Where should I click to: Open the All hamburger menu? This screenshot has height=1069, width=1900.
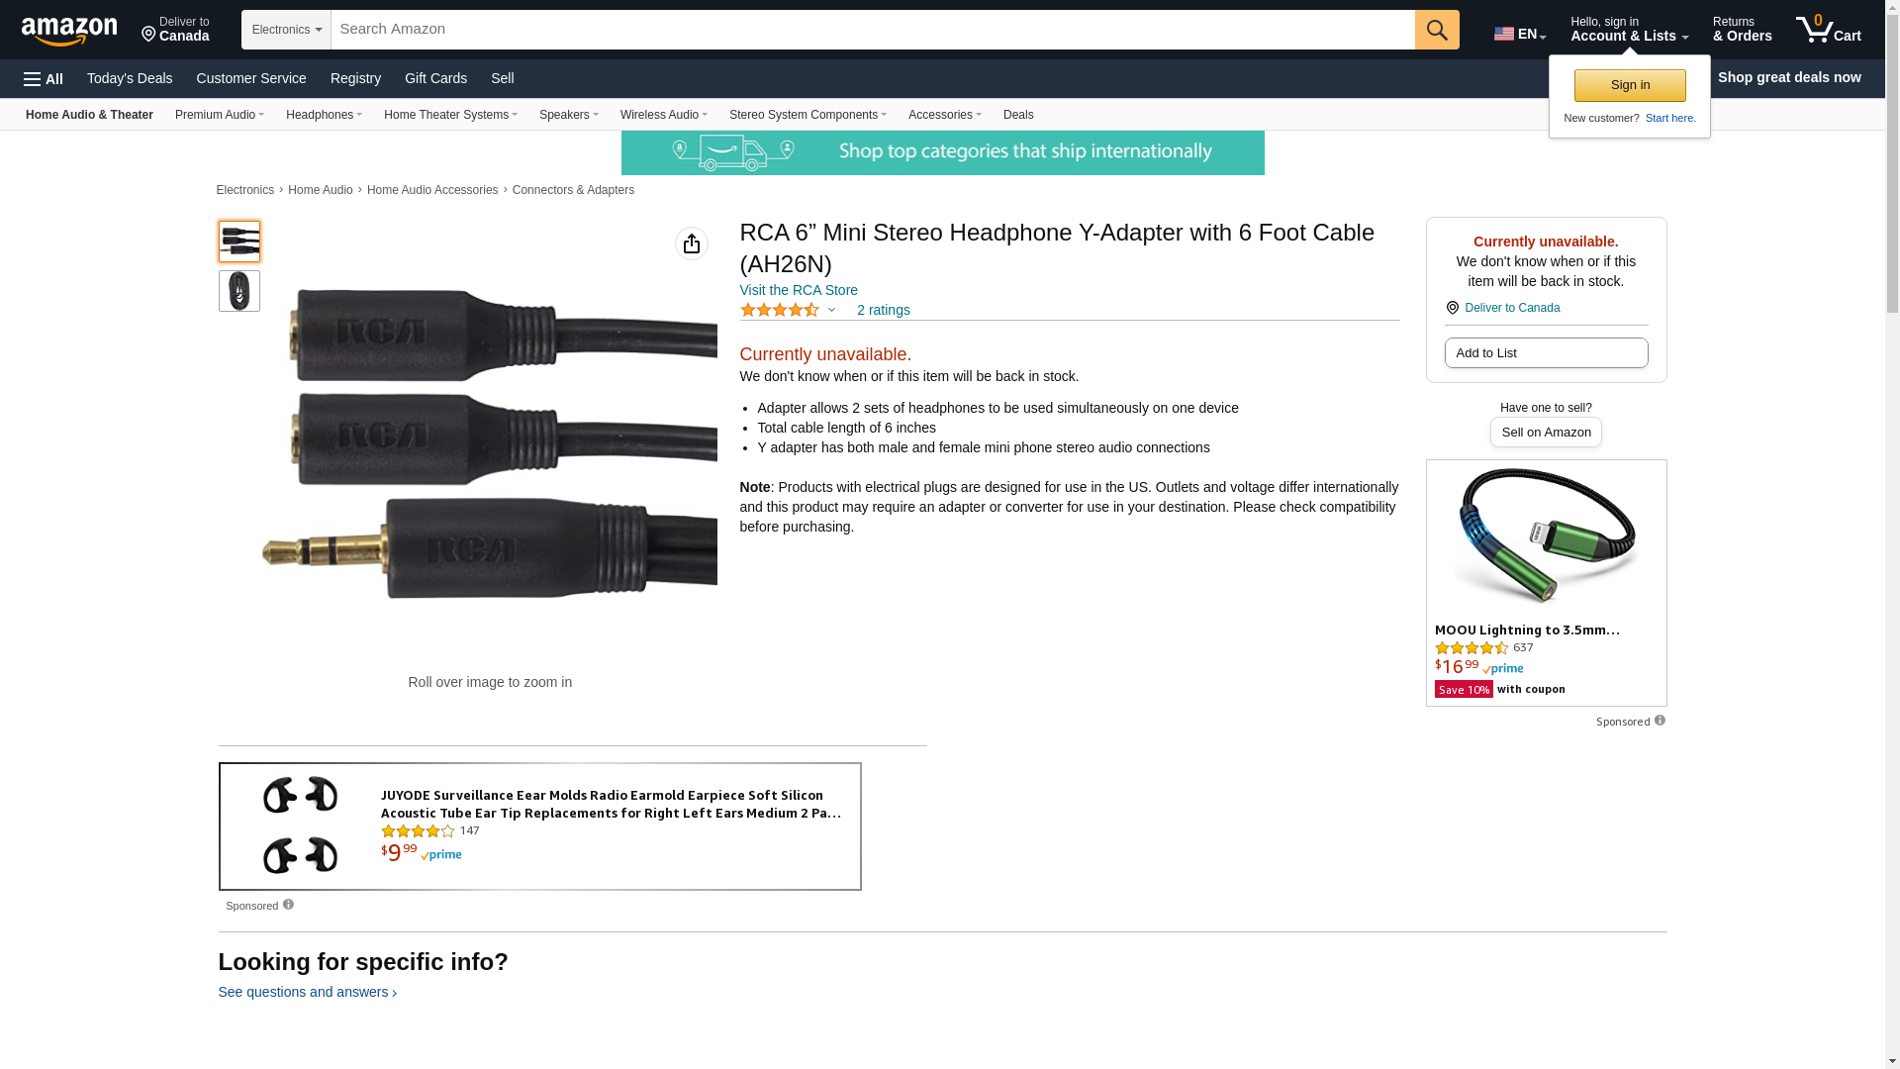(44, 79)
